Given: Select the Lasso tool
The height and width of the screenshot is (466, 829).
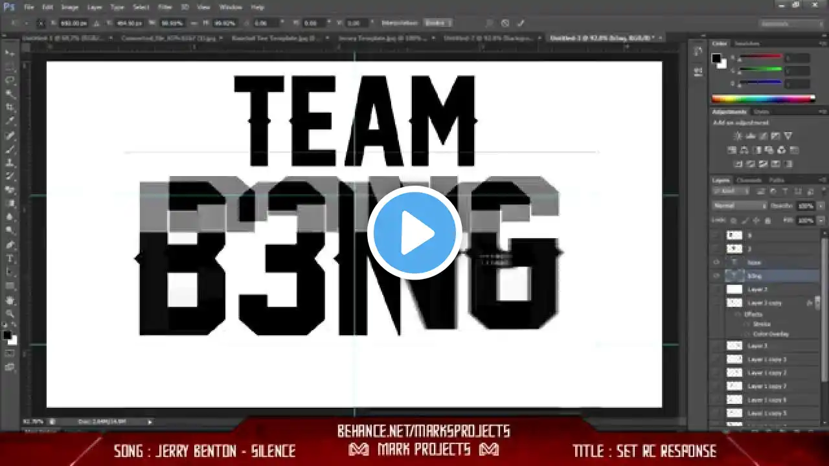Looking at the screenshot, I should pyautogui.click(x=10, y=80).
